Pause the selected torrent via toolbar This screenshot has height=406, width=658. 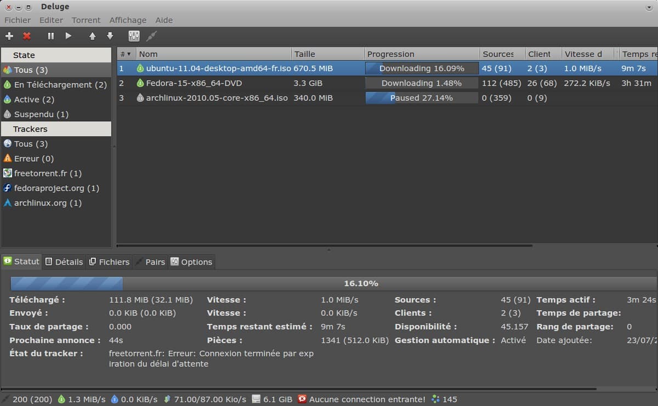51,36
